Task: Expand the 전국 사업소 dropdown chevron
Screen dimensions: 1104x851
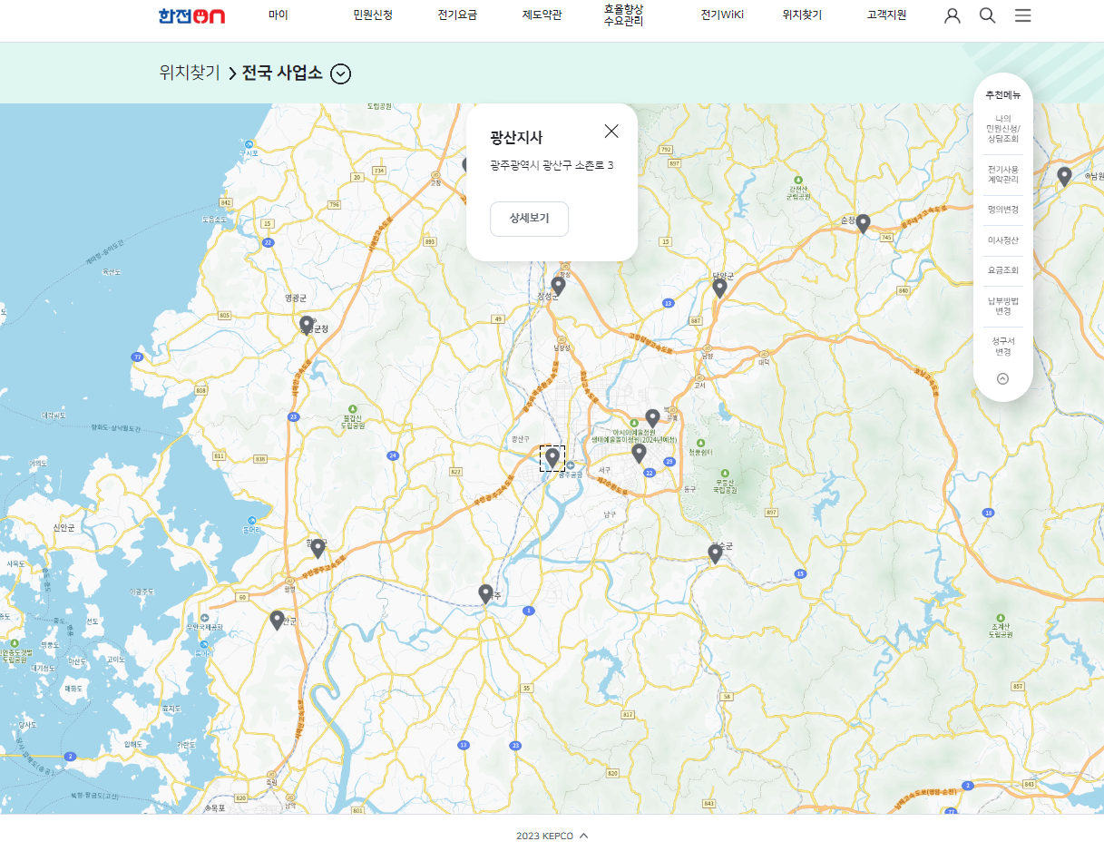Action: coord(340,73)
